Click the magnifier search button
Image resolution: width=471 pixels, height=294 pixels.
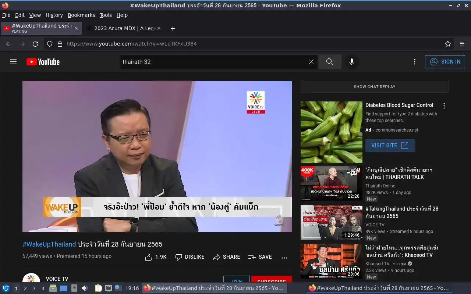(330, 62)
